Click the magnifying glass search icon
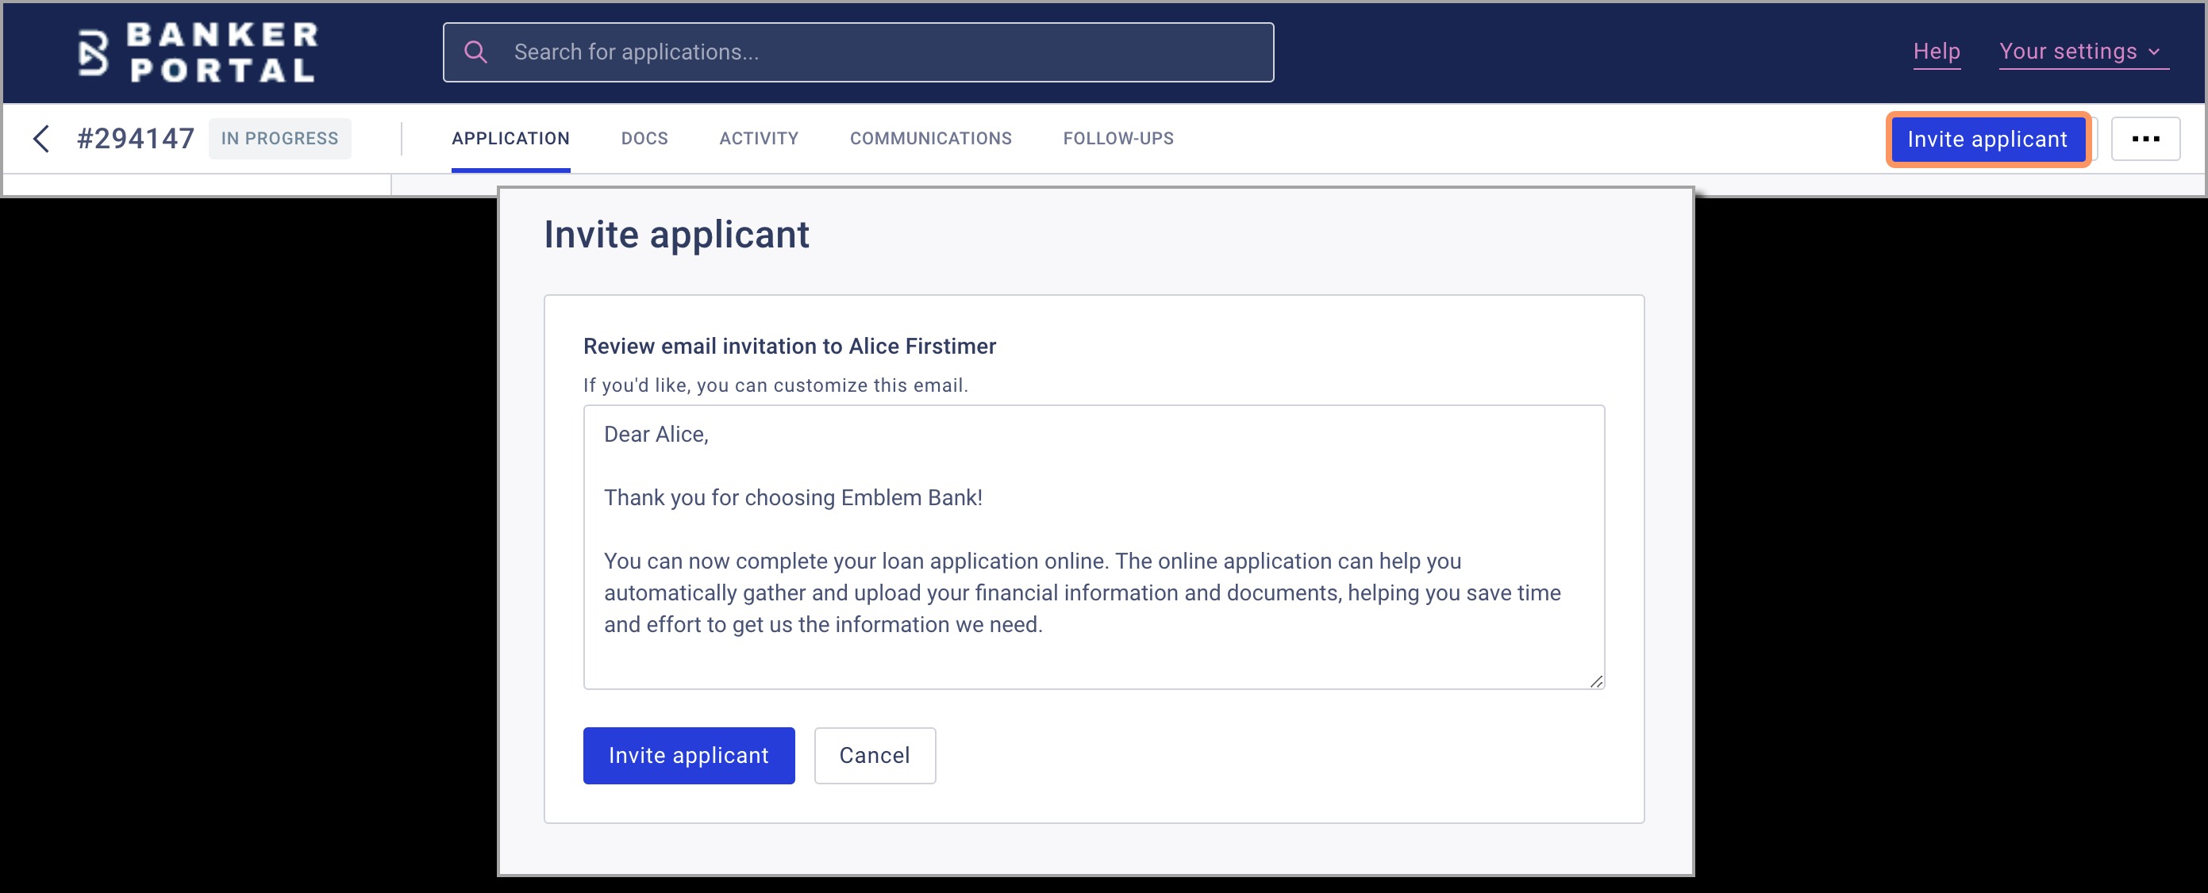The image size is (2208, 893). pos(475,52)
